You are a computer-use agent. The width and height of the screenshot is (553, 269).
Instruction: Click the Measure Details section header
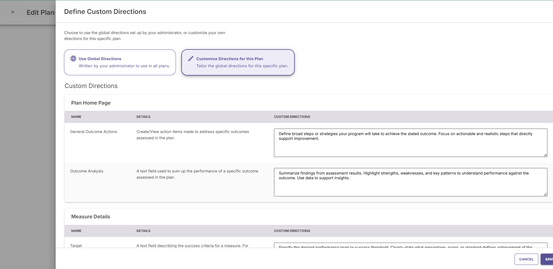90,217
